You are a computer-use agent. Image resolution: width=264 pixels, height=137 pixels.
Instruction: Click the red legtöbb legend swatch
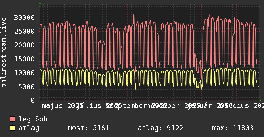click(x=12, y=119)
